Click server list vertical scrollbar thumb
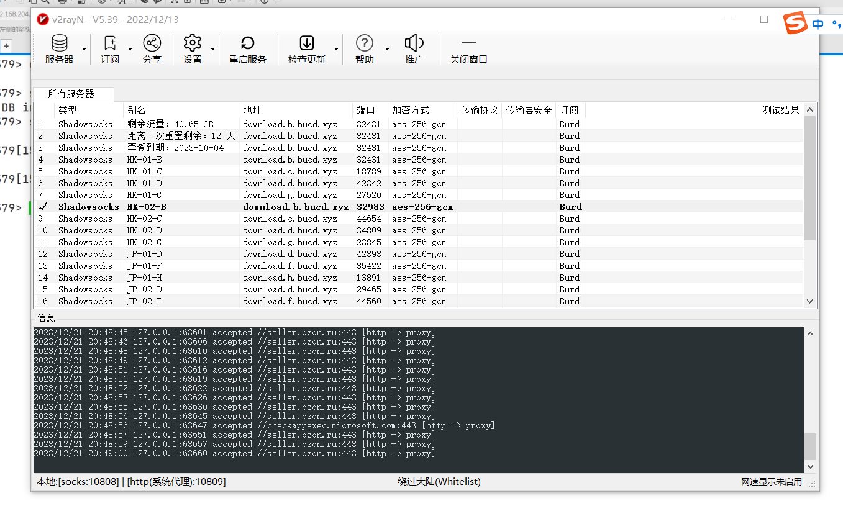The image size is (843, 511). pos(809,178)
